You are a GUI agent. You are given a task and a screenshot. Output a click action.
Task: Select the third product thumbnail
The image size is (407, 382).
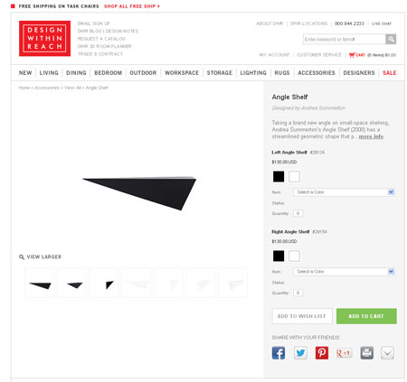104,283
